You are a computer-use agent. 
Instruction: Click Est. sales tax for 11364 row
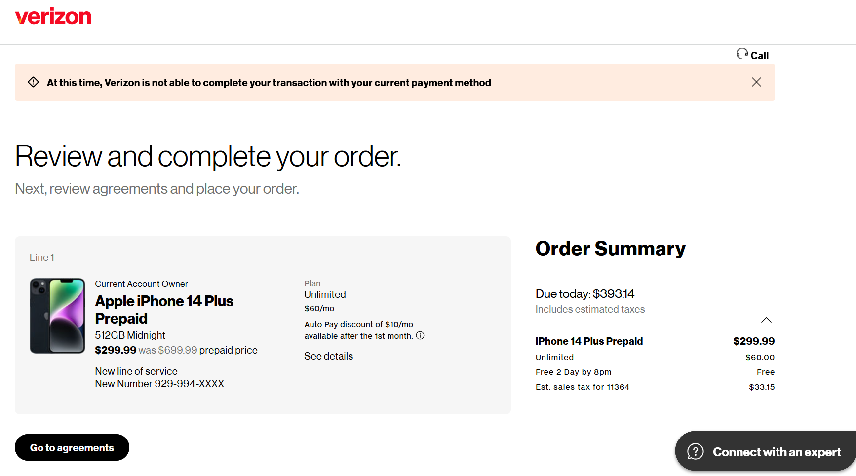[655, 387]
